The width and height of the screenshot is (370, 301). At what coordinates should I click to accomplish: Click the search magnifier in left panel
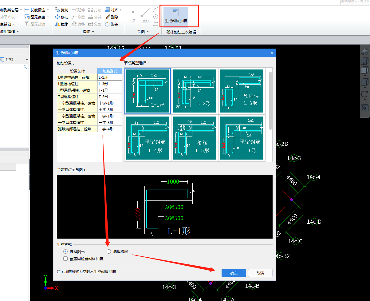(25, 67)
